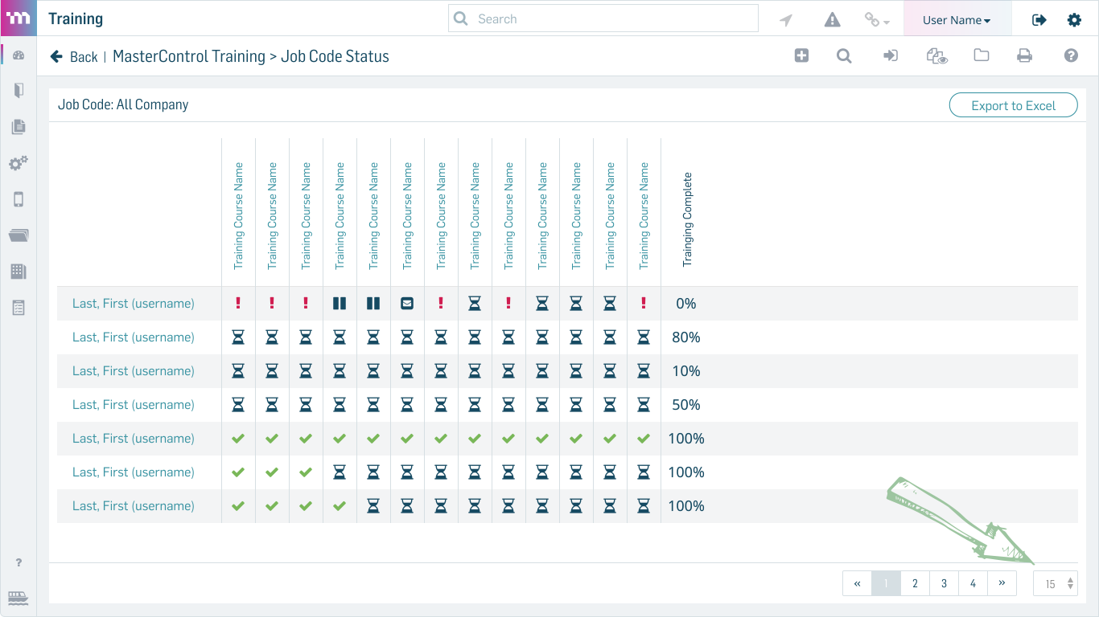Go to page 3 of results
1099x617 pixels.
coord(944,584)
